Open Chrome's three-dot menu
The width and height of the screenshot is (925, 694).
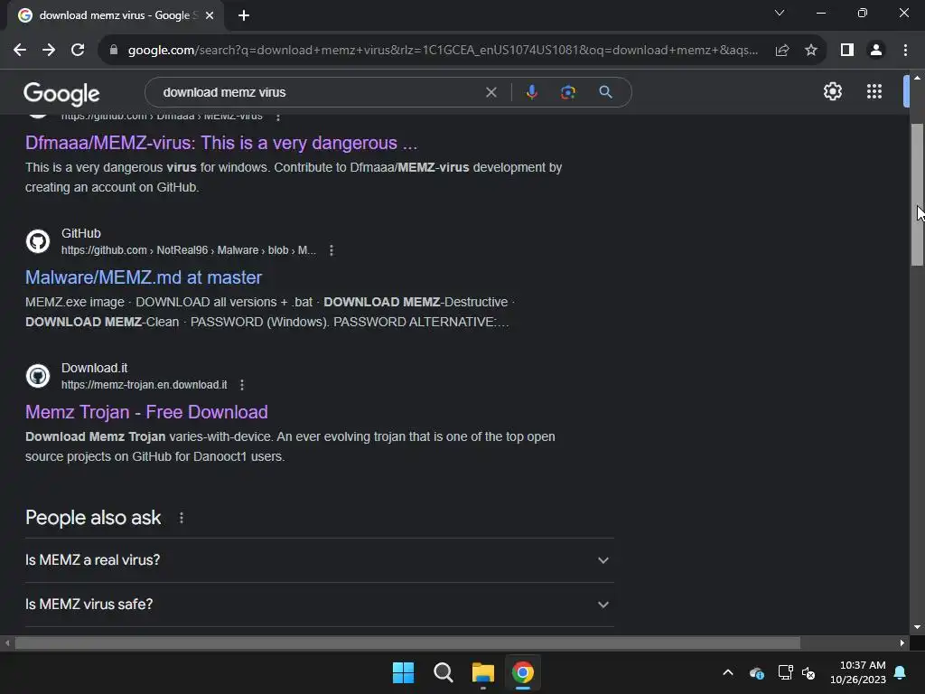click(905, 51)
